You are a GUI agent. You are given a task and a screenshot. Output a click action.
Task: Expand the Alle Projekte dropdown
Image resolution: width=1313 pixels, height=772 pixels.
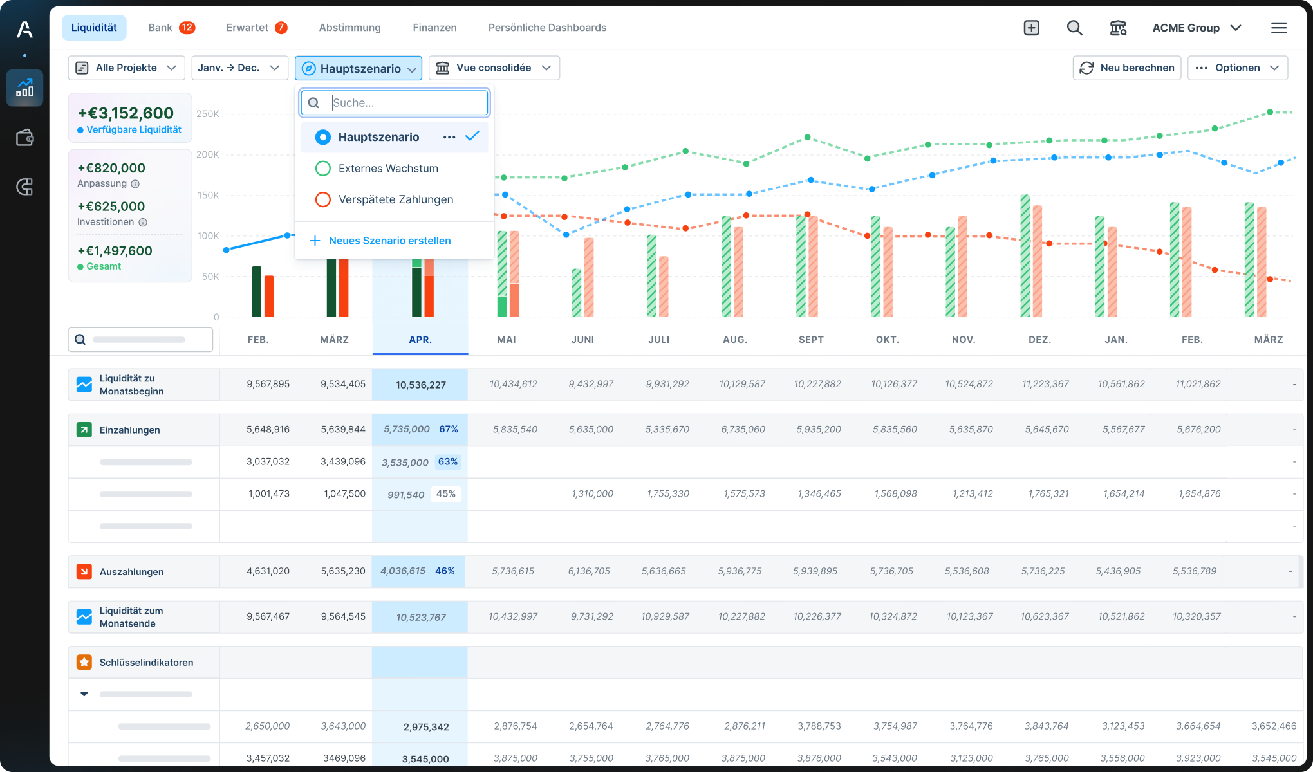point(126,68)
